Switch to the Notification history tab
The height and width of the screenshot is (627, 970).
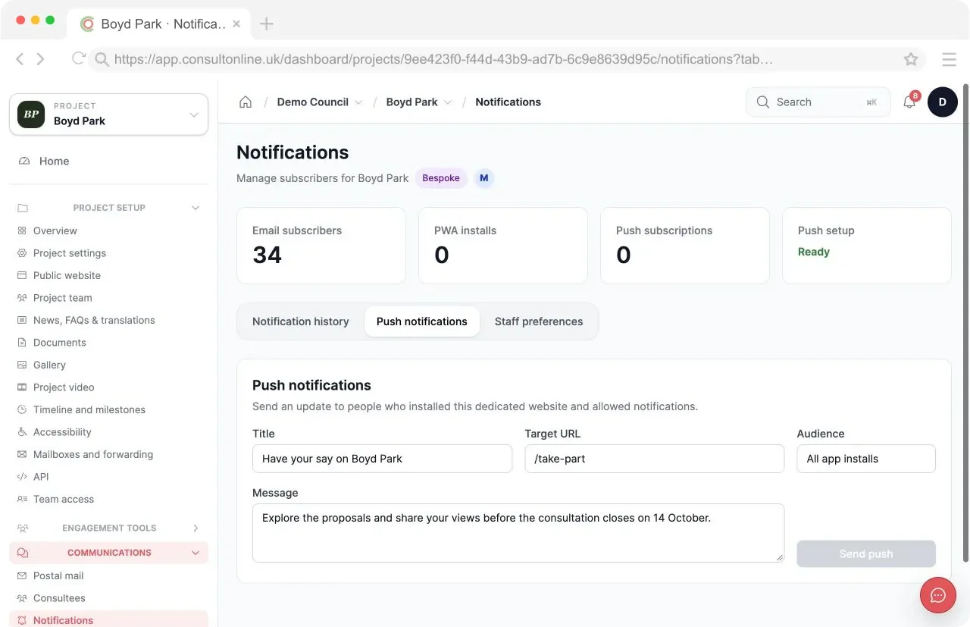[301, 321]
